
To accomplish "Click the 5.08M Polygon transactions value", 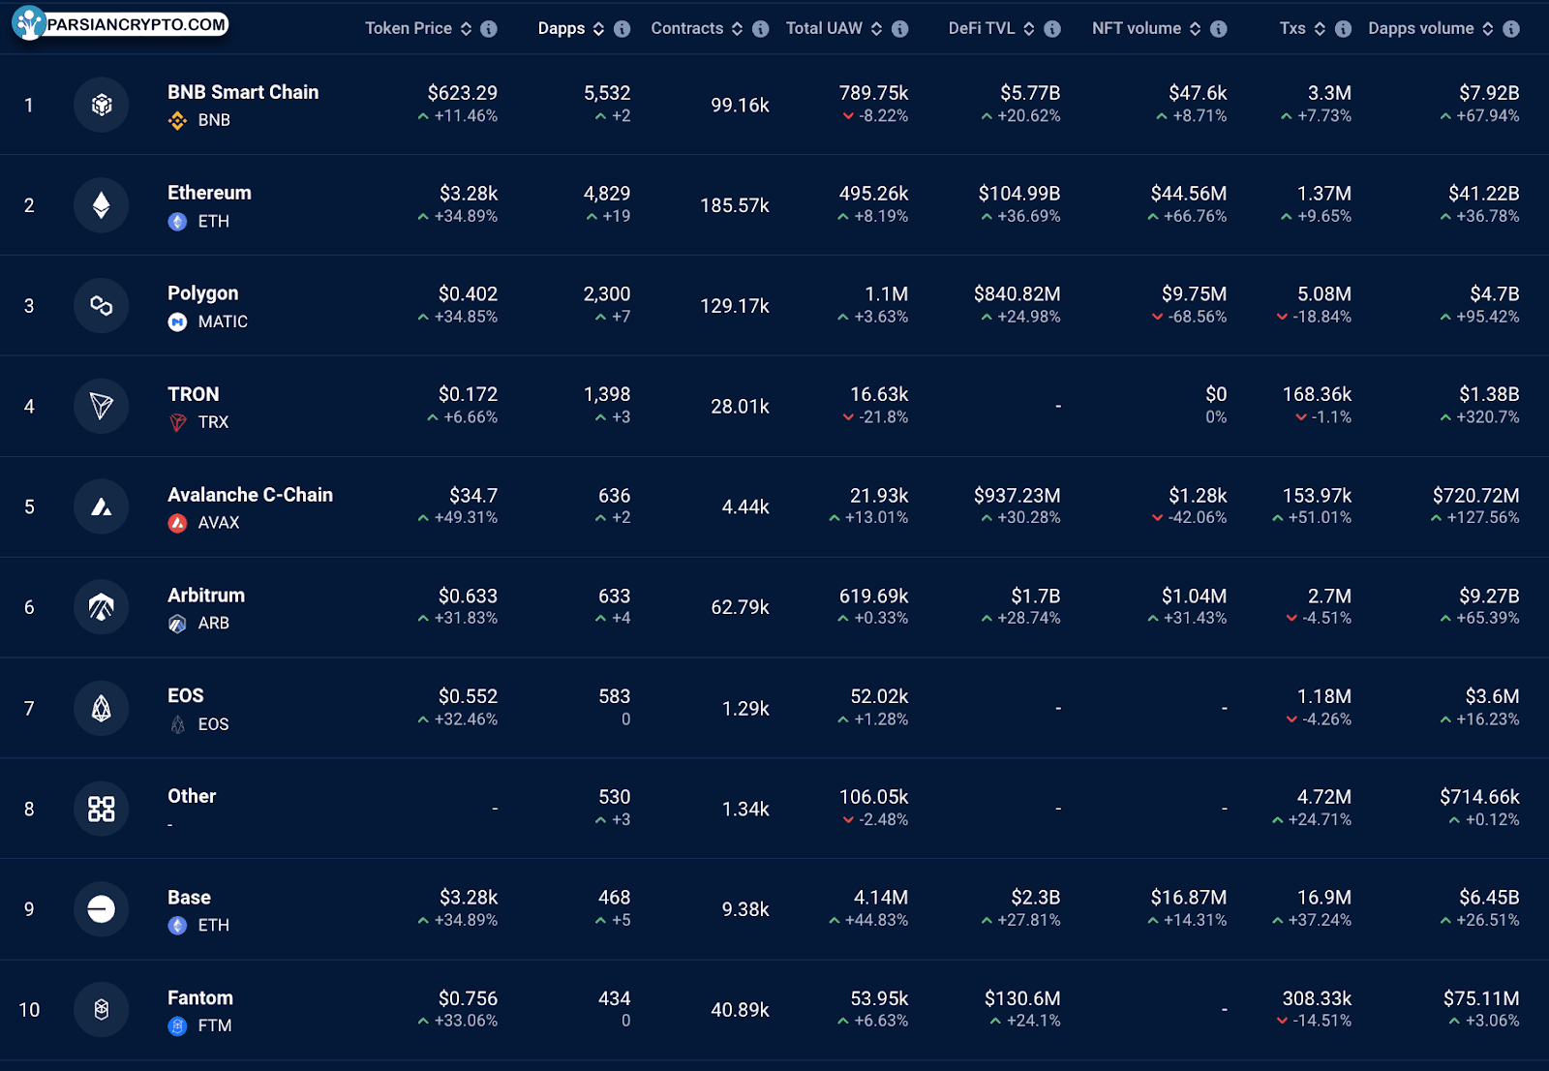I will pyautogui.click(x=1324, y=293).
